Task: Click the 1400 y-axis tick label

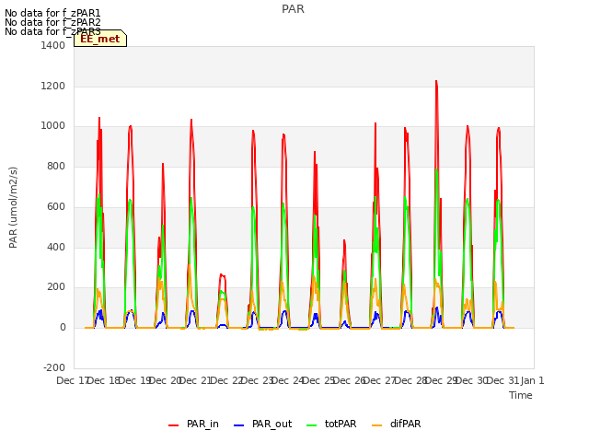Action: [53, 45]
